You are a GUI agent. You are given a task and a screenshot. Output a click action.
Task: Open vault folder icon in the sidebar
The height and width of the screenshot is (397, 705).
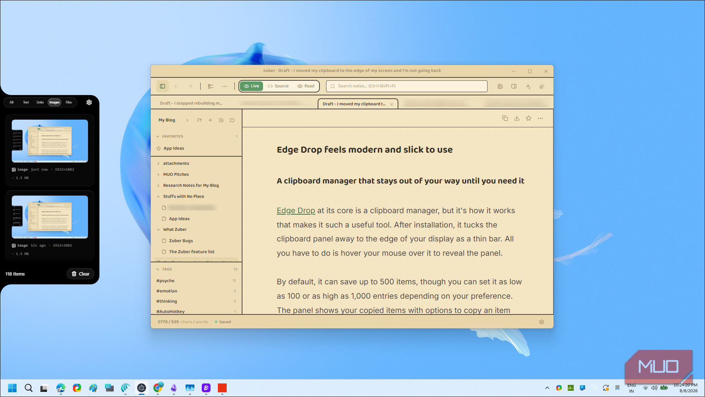point(232,120)
